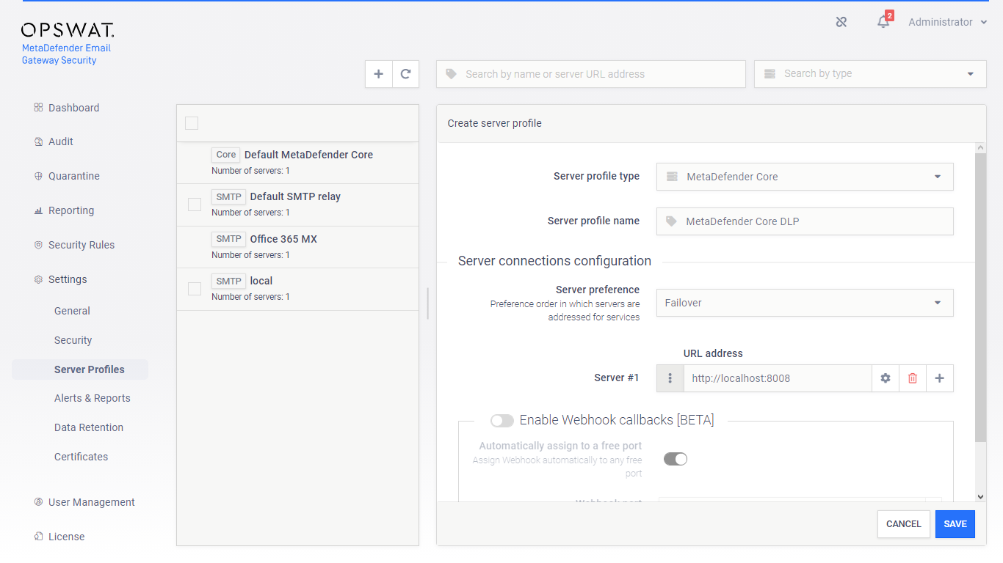Check the Default SMTP relay checkbox
Screen dimensions: 1003x563
[195, 205]
